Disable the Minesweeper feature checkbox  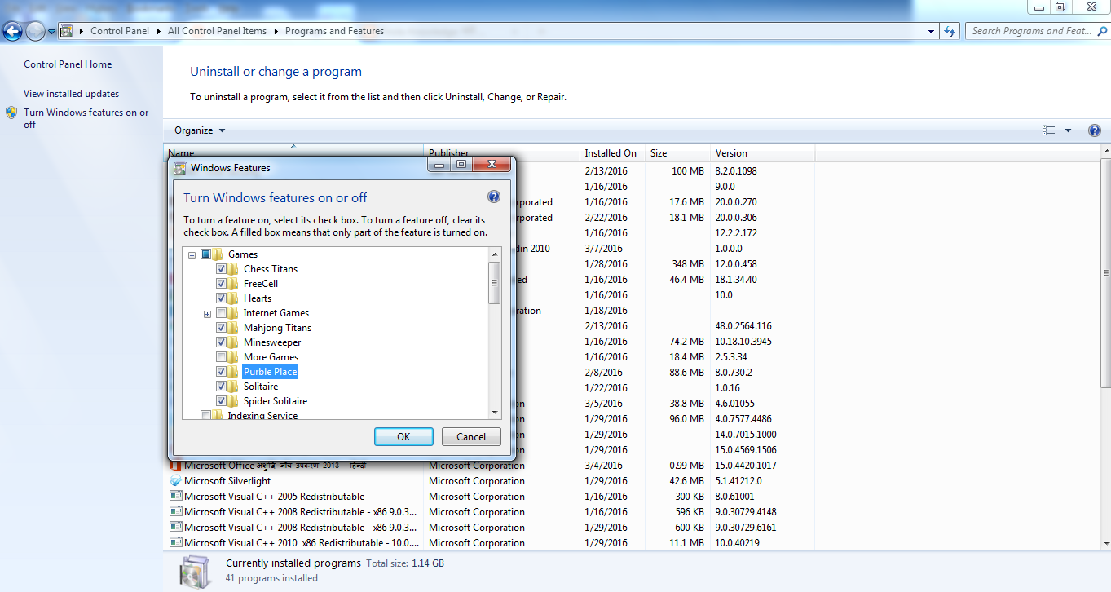(223, 342)
